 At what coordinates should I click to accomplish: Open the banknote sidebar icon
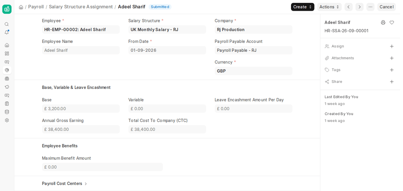pyautogui.click(x=7, y=78)
